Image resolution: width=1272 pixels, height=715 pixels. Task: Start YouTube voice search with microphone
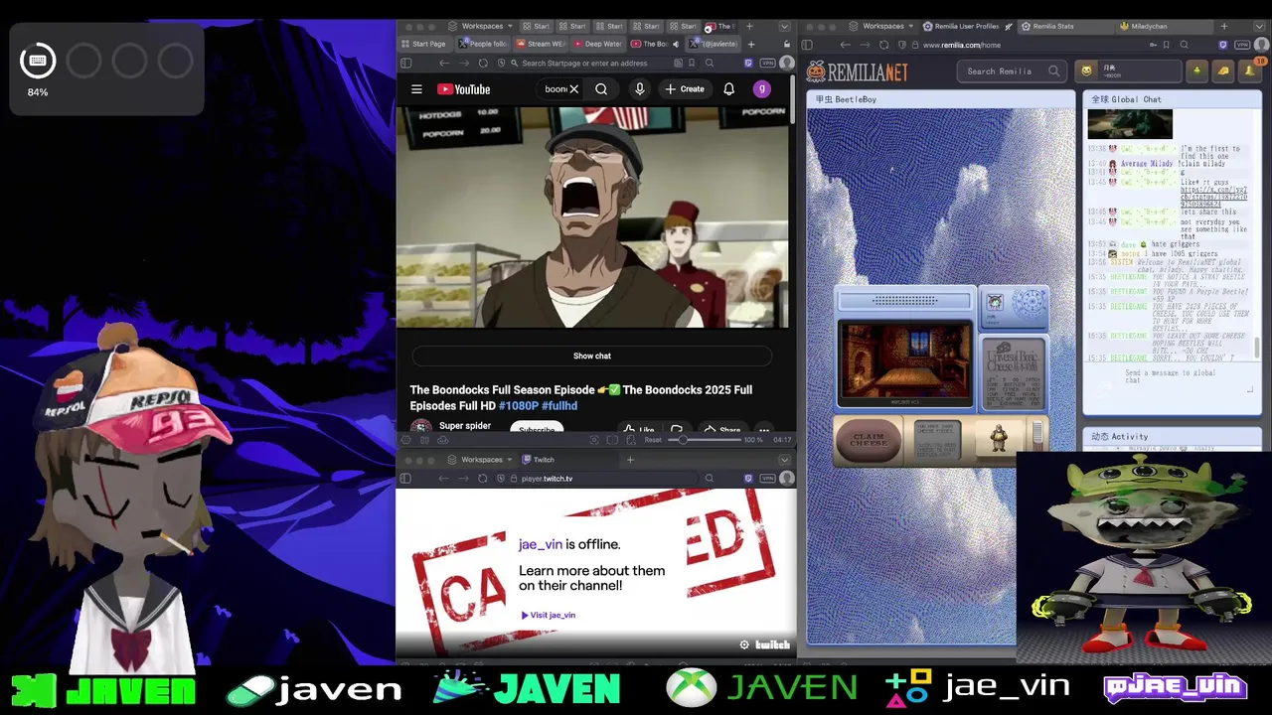tap(640, 89)
